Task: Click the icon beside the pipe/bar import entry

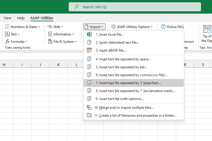Action: pos(89,83)
